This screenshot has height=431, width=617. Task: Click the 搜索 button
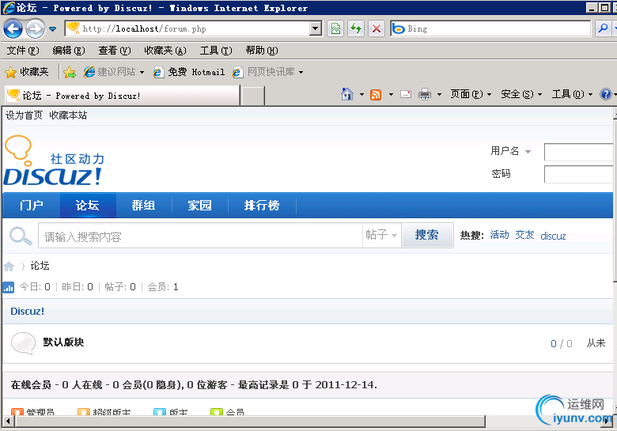pos(427,235)
